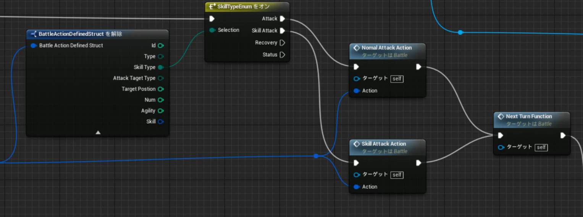Click the self value on Nomal Attack Action
The width and height of the screenshot is (583, 217).
397,79
